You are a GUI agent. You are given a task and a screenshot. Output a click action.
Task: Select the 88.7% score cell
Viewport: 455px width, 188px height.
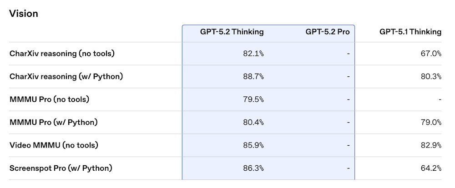pyautogui.click(x=253, y=76)
